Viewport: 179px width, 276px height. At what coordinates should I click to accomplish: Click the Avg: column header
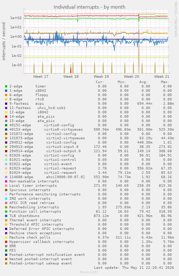tap(143, 82)
